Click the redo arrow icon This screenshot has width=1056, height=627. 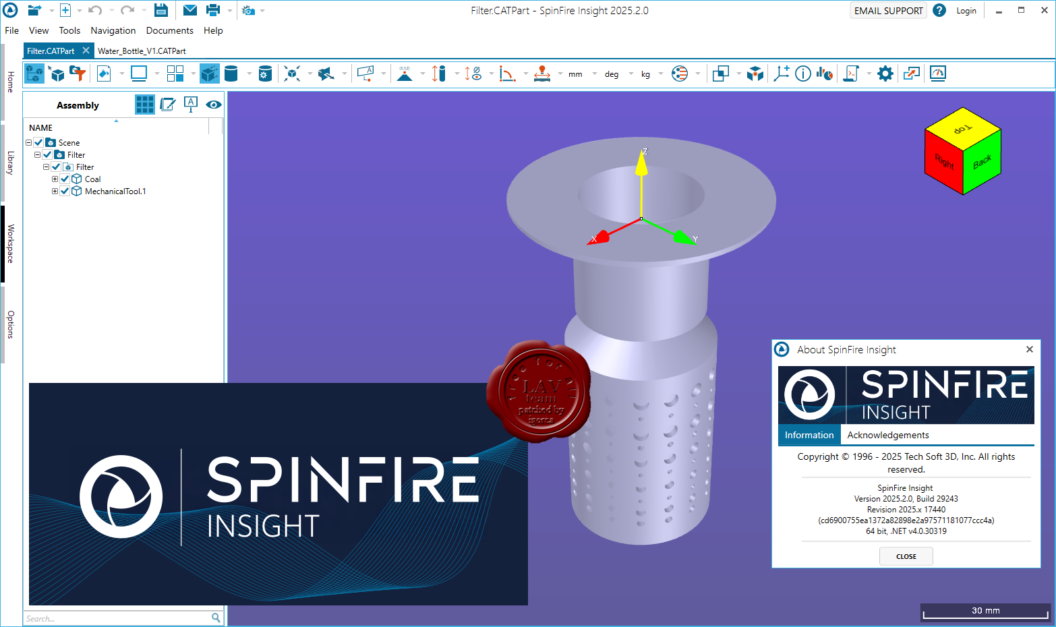(x=127, y=10)
